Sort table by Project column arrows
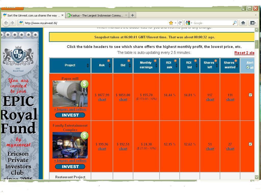Viewport: 261px width, 195px height. point(88,66)
